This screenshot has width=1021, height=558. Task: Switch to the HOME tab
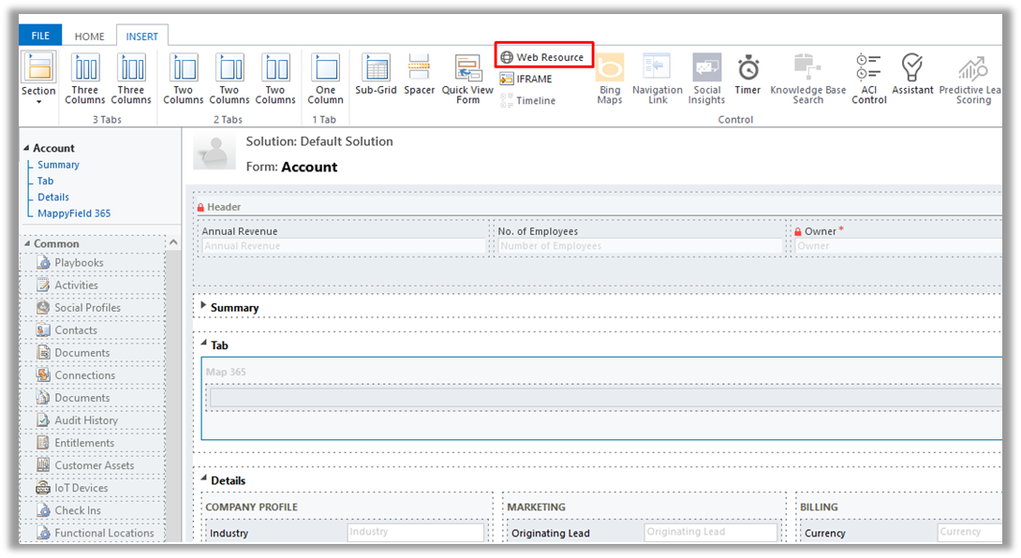89,37
